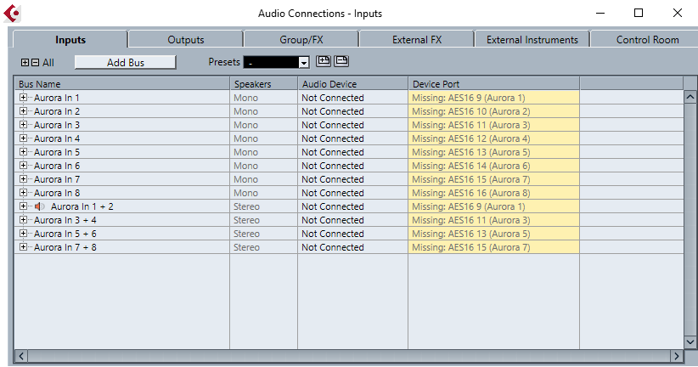Click the collapse all buses minus icon
The width and height of the screenshot is (698, 367).
tap(35, 62)
